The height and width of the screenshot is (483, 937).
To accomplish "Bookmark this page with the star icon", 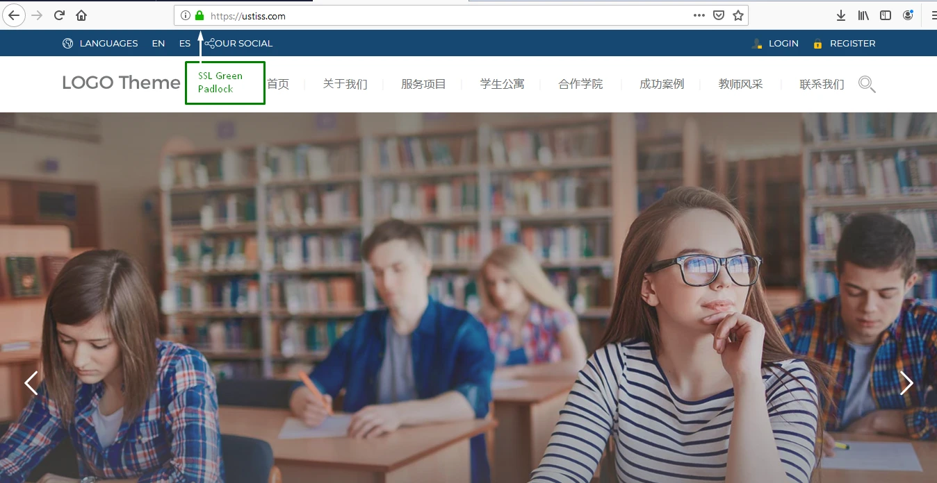I will (x=738, y=15).
